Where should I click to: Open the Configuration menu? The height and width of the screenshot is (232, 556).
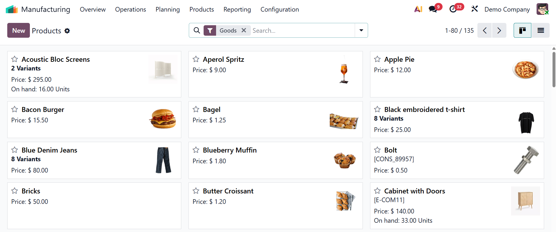pyautogui.click(x=280, y=9)
